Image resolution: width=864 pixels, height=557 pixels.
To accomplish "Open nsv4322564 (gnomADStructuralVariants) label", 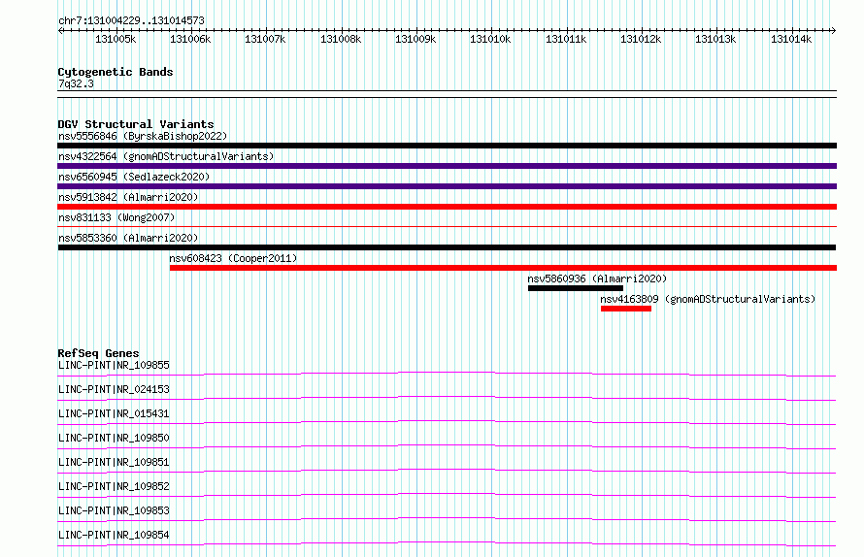I will click(x=166, y=156).
